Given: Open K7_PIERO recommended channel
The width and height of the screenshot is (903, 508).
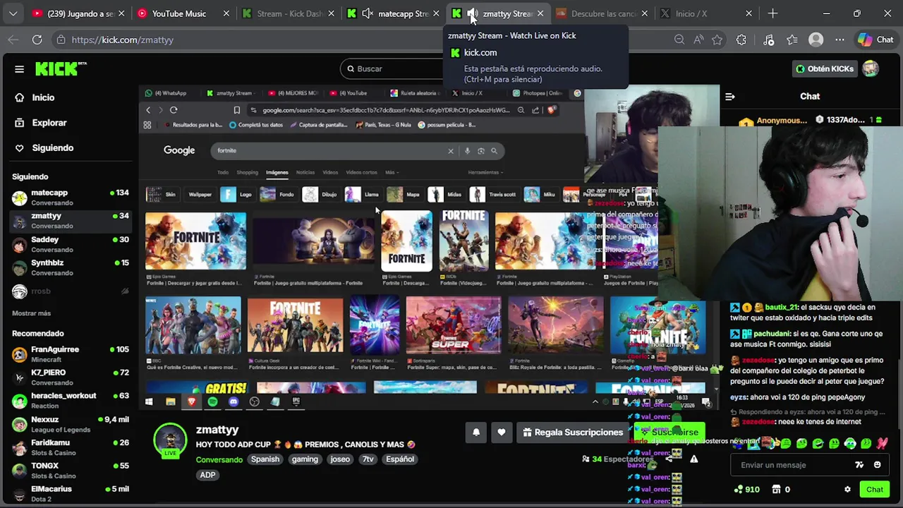Looking at the screenshot, I should [x=71, y=377].
